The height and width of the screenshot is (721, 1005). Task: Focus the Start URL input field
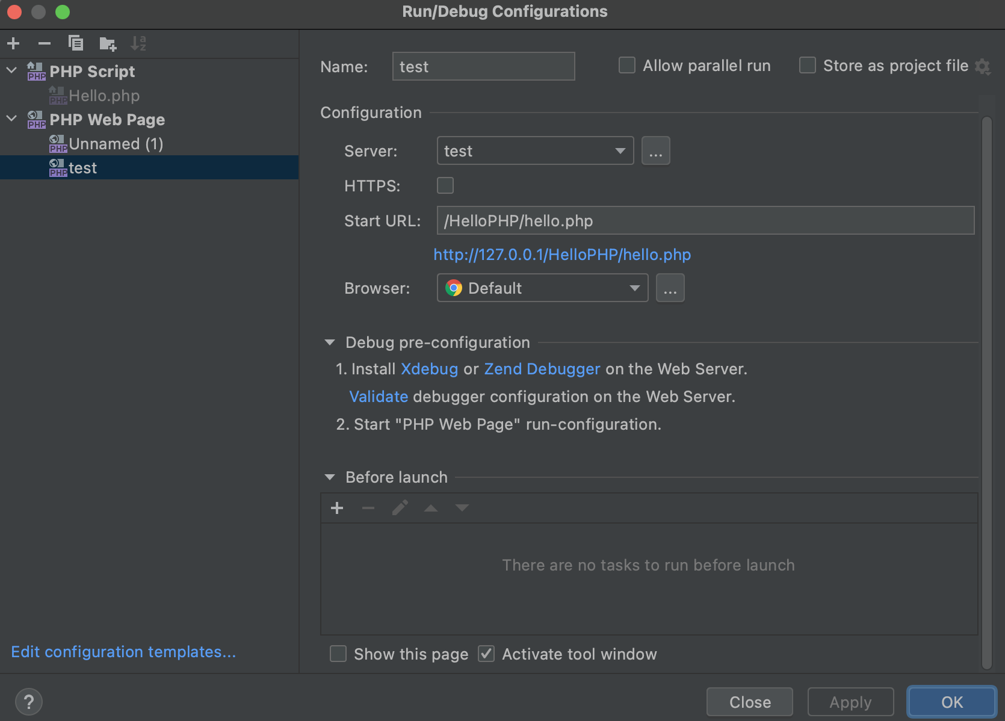point(705,220)
